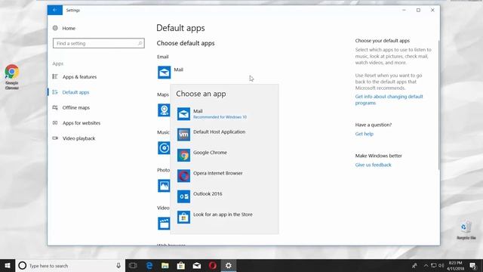Click the taskbar microphone icon
Image resolution: width=483 pixels, height=272 pixels.
118,265
